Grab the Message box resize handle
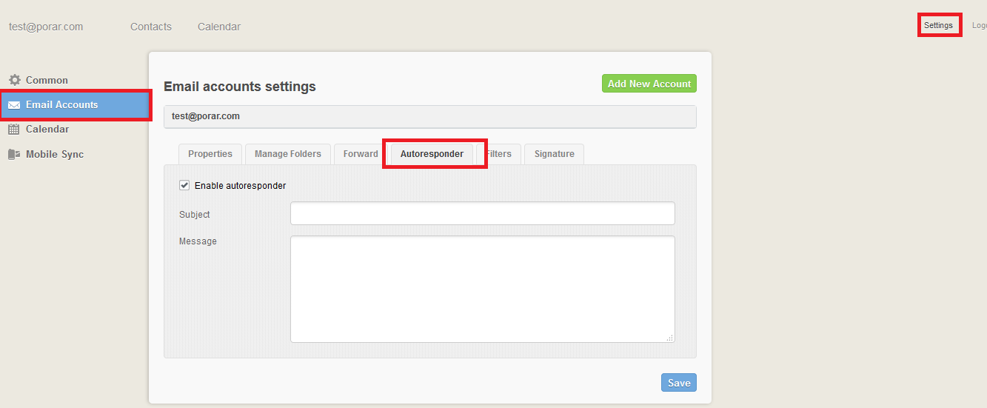 [669, 338]
